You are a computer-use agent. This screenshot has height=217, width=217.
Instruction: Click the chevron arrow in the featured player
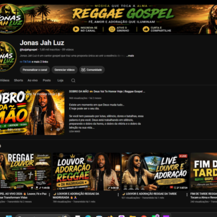point(51,130)
